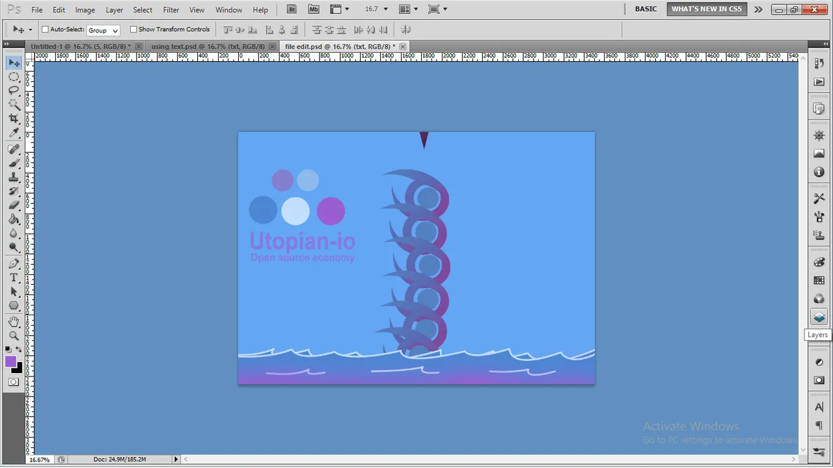Screen dimensions: 833x468
Task: Open the Character panel icon
Action: tap(819, 407)
